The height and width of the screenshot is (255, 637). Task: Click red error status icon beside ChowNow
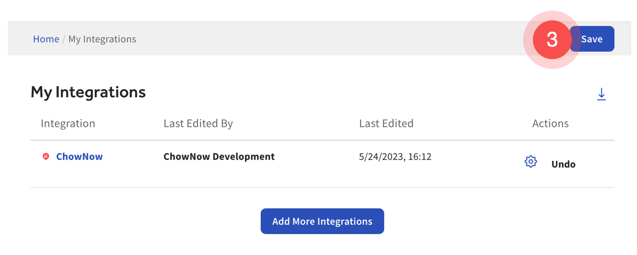[46, 157]
